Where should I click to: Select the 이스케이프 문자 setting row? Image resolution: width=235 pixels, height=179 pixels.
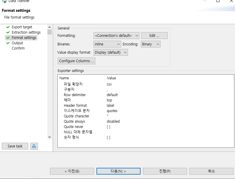pyautogui.click(x=146, y=111)
